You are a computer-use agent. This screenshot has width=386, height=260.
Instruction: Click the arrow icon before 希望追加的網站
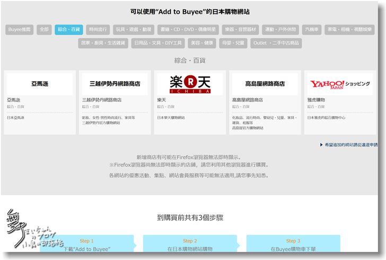(x=321, y=145)
